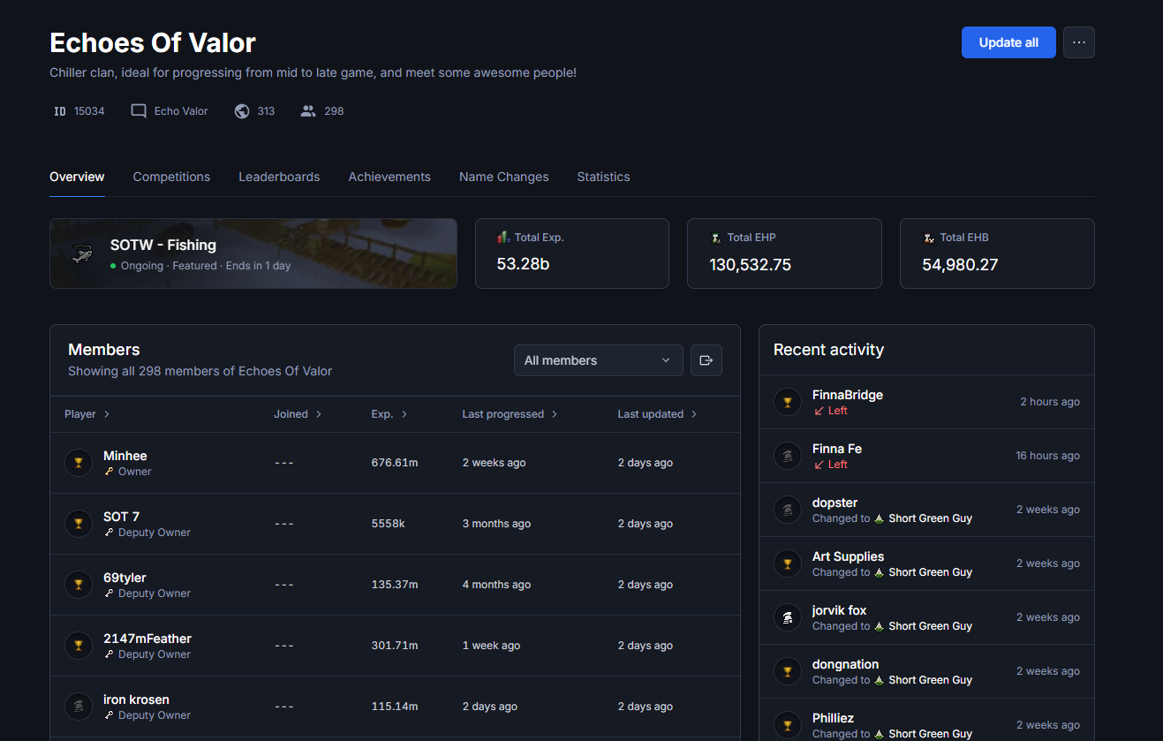Viewport: 1163px width, 741px height.
Task: Click Minhee's trophy avatar icon
Action: [79, 463]
